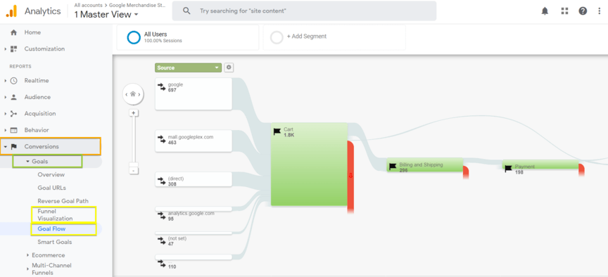Expand the Audience reports arrow
Viewport: 608px width, 277px height.
pyautogui.click(x=6, y=97)
